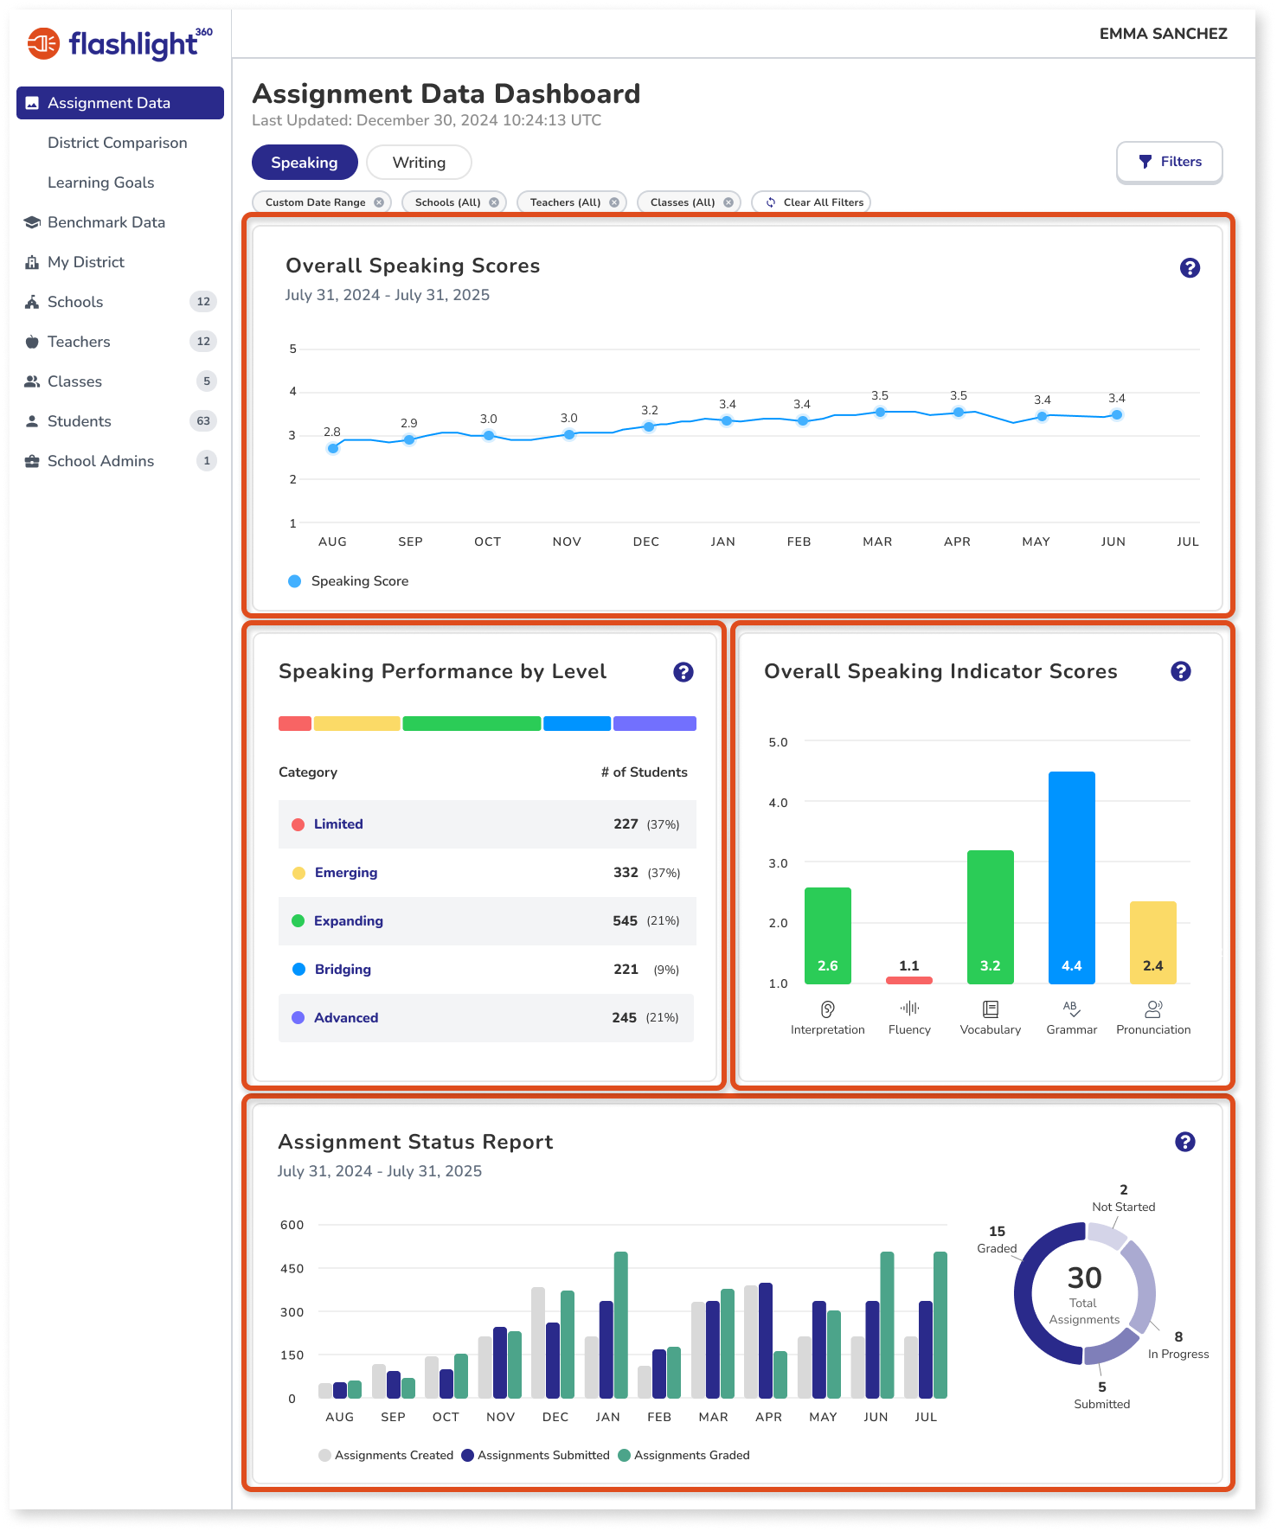The width and height of the screenshot is (1277, 1531).
Task: Click the Custom Date Range filter chip
Action: [322, 202]
